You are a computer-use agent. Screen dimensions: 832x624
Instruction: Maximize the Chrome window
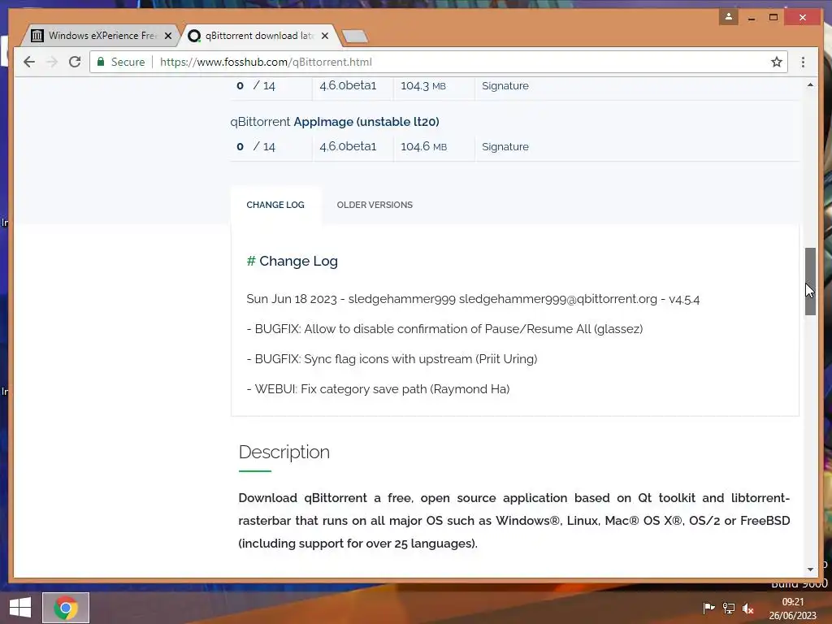pyautogui.click(x=773, y=18)
